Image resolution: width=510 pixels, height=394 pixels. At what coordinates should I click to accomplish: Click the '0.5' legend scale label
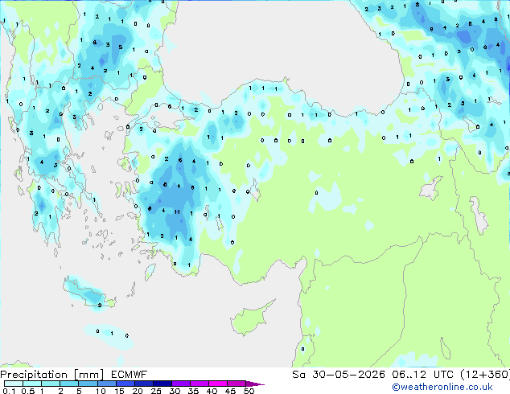coord(28,391)
